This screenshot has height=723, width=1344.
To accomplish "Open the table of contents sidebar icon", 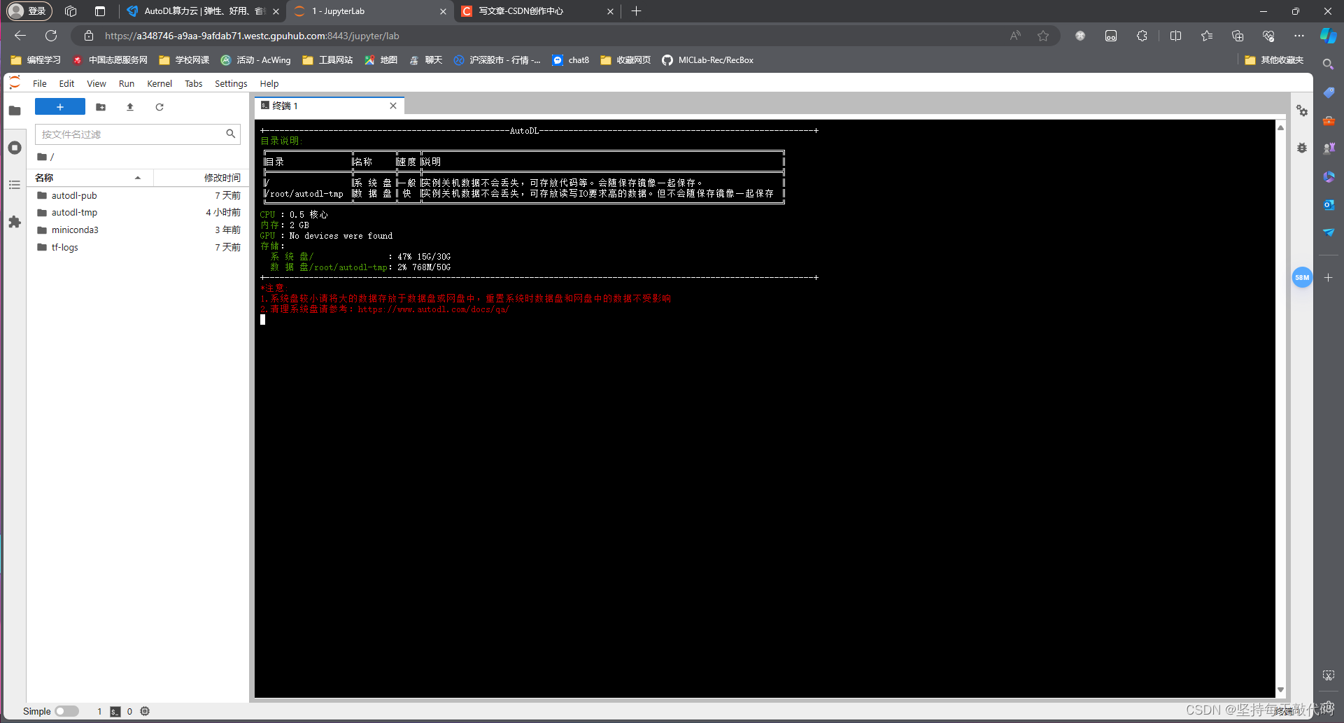I will pyautogui.click(x=15, y=185).
